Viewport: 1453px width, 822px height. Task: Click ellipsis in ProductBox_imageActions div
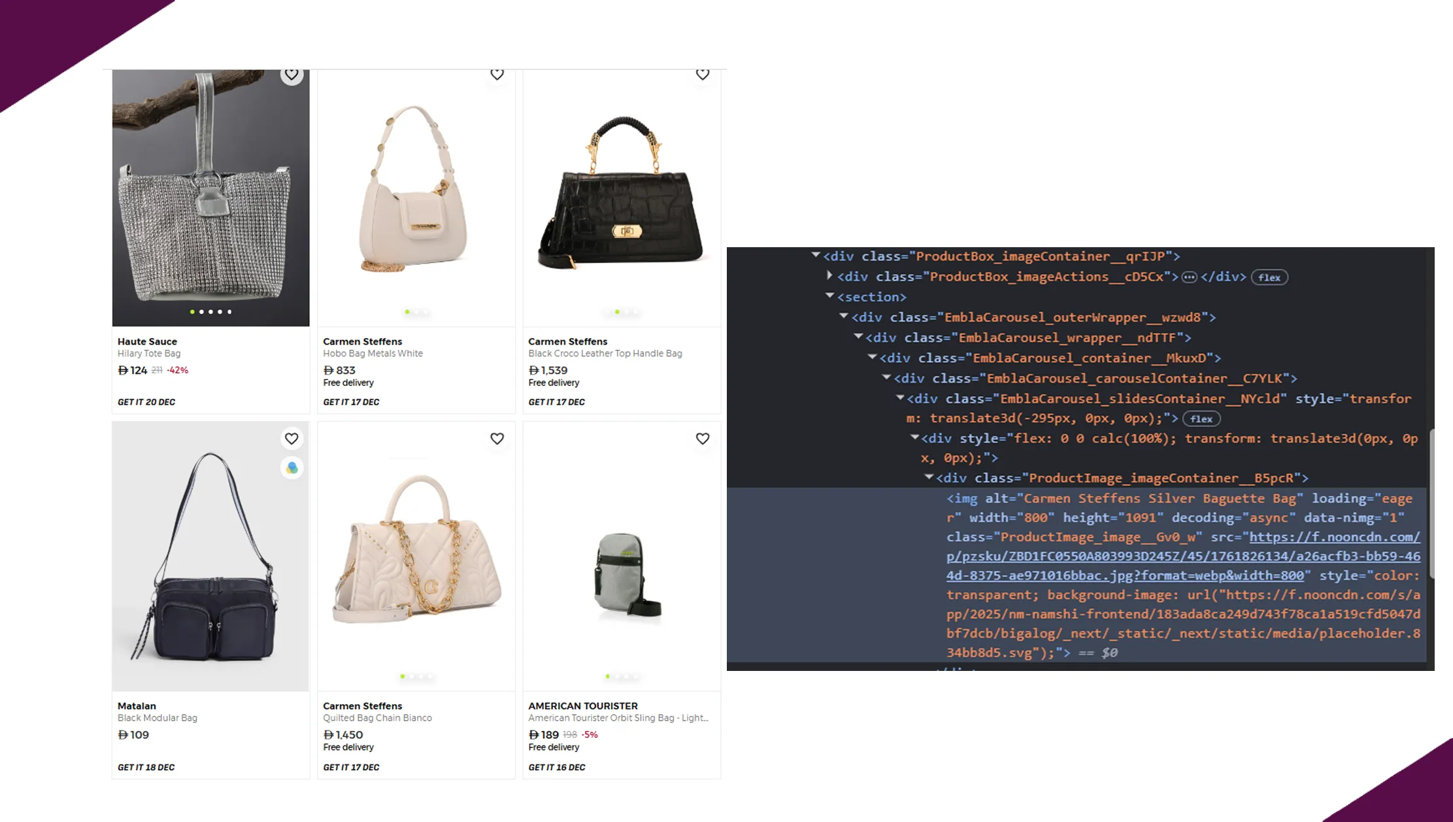(1189, 277)
